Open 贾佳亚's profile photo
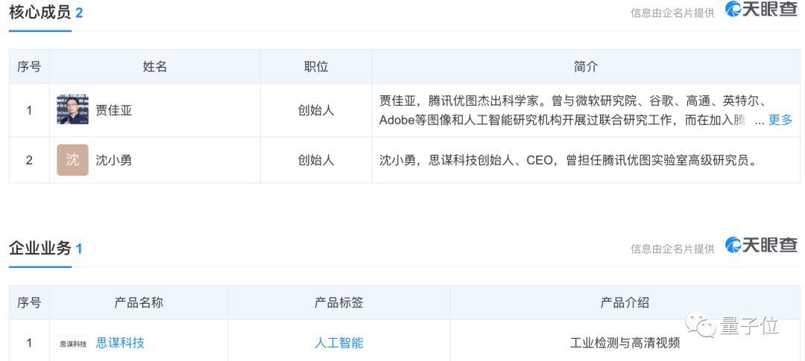The height and width of the screenshot is (361, 805). (72, 110)
